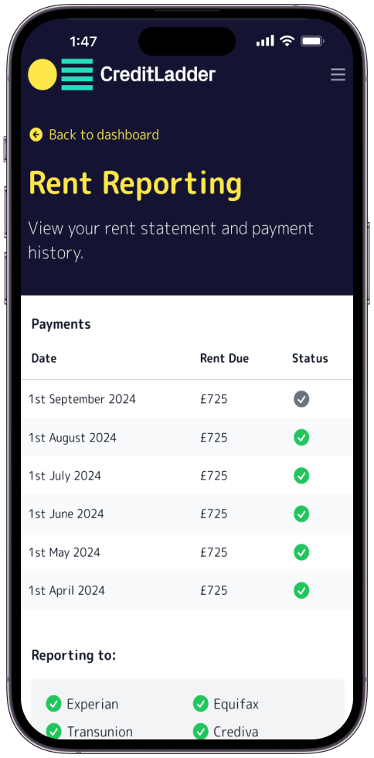Click green check status for May 2024

point(301,552)
